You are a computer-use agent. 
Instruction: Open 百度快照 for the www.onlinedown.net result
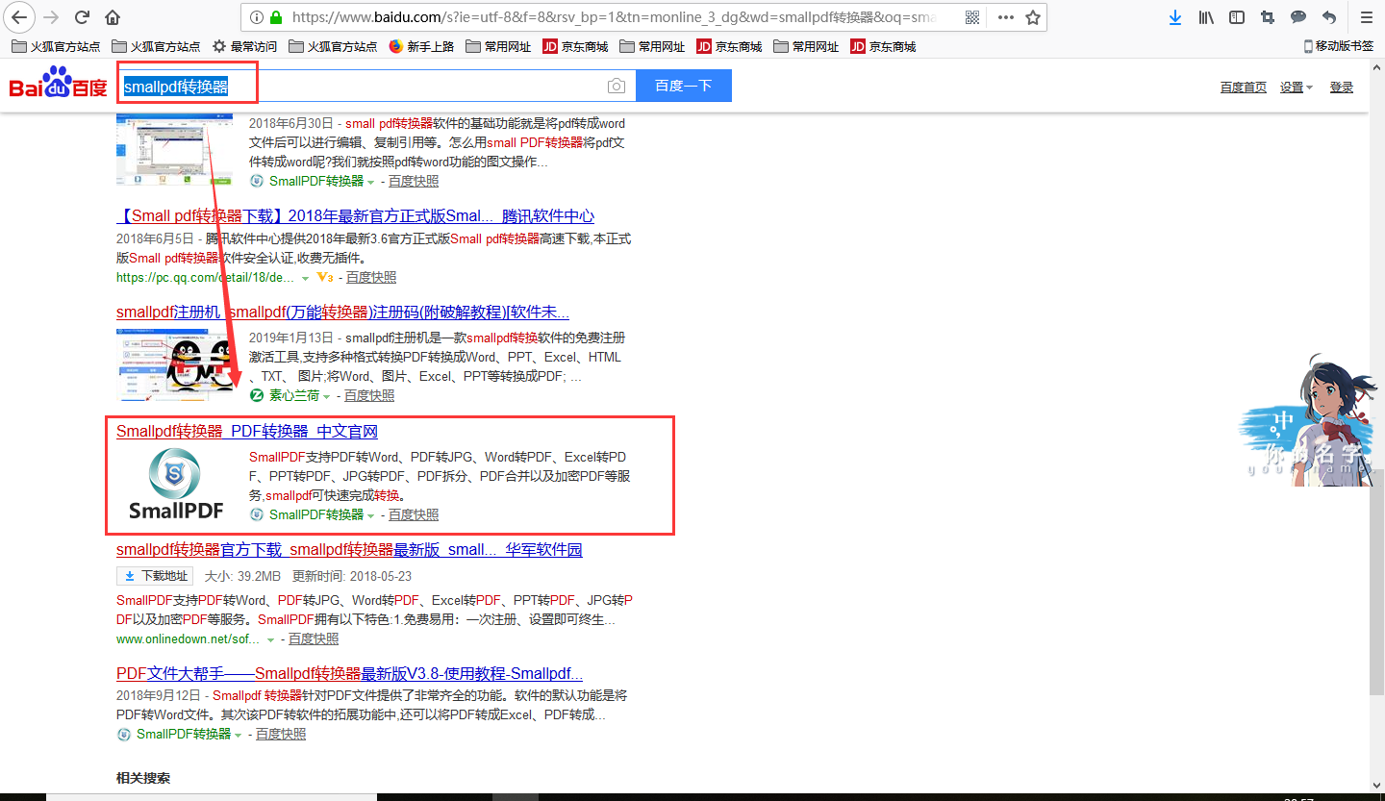point(314,639)
